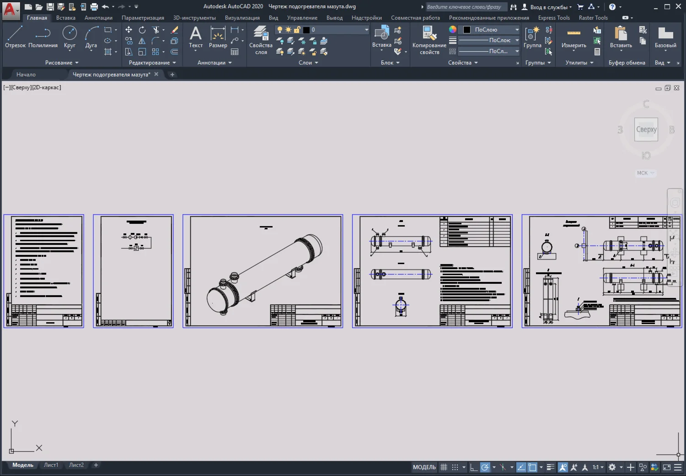
Task: Click the keyword search input field
Action: coord(466,7)
